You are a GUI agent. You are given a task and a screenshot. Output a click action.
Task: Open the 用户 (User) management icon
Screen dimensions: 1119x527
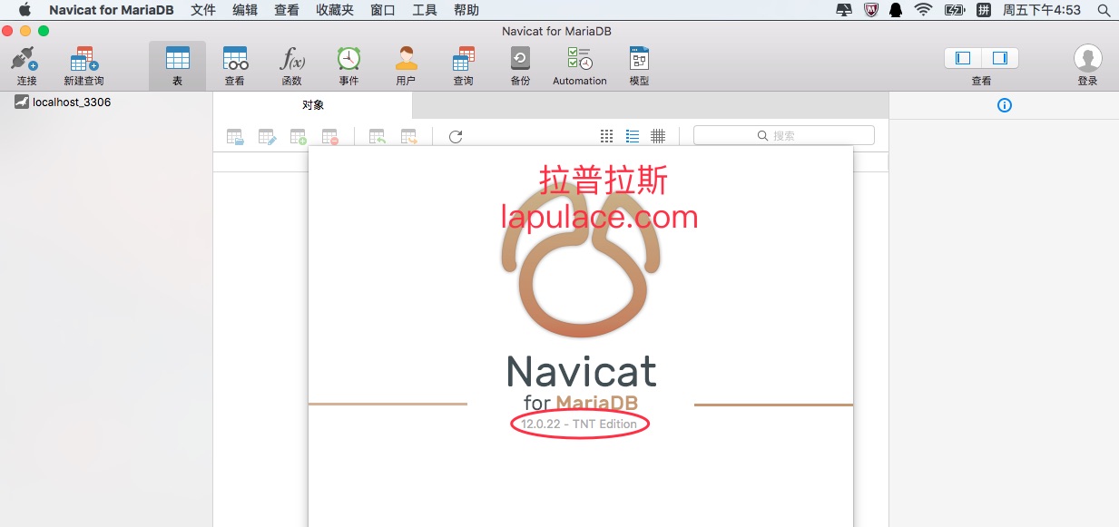pyautogui.click(x=406, y=60)
